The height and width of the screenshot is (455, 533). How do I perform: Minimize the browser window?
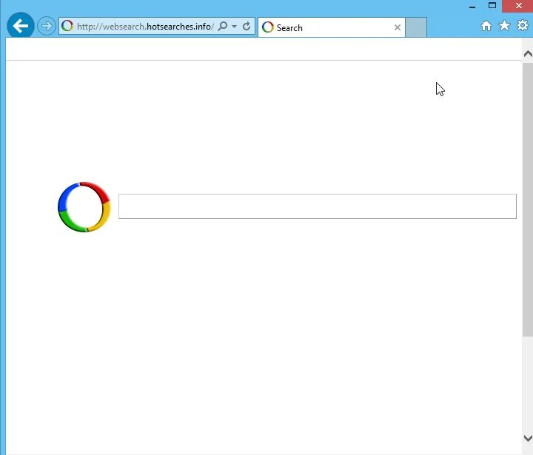click(x=472, y=6)
